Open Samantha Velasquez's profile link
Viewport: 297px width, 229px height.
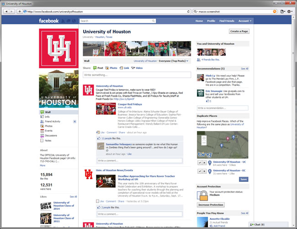click(119, 144)
